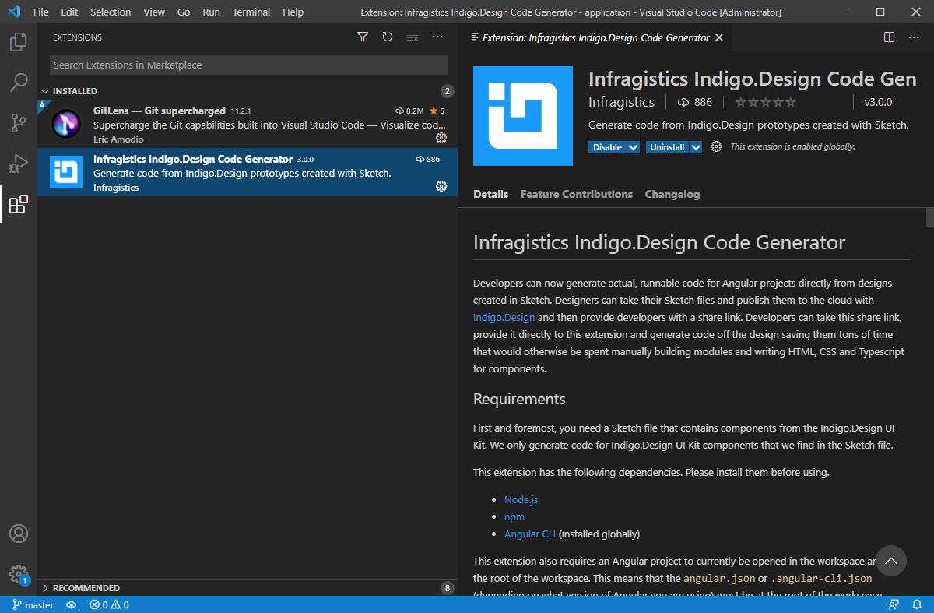Select the Infragistics Indigo.Design list item
Viewport: 934px width, 613px height.
pos(248,172)
